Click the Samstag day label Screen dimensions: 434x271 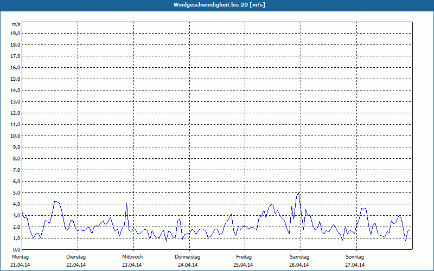coord(299,256)
